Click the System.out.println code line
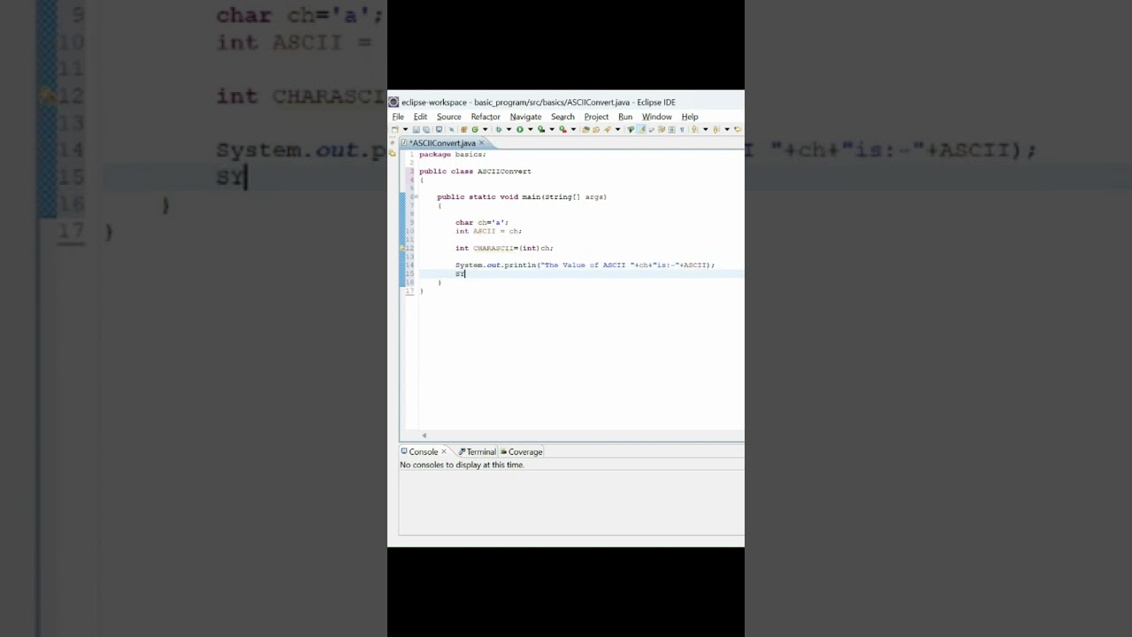The width and height of the screenshot is (1132, 637). pyautogui.click(x=585, y=265)
